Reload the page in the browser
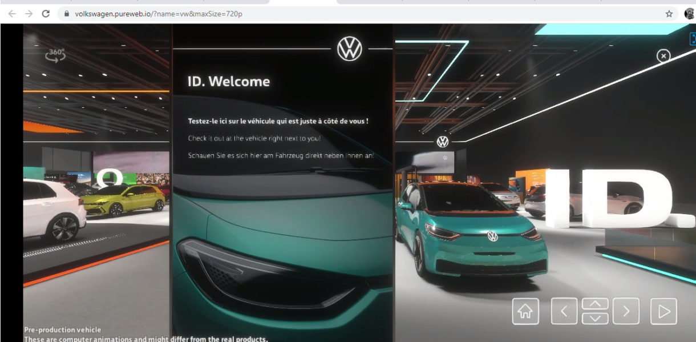Screen dimensions: 696x342 (x=46, y=14)
